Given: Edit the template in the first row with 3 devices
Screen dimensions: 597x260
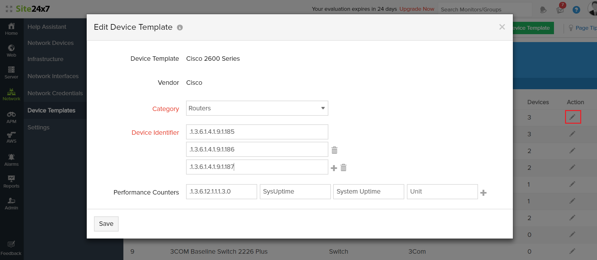Looking at the screenshot, I should [x=573, y=117].
